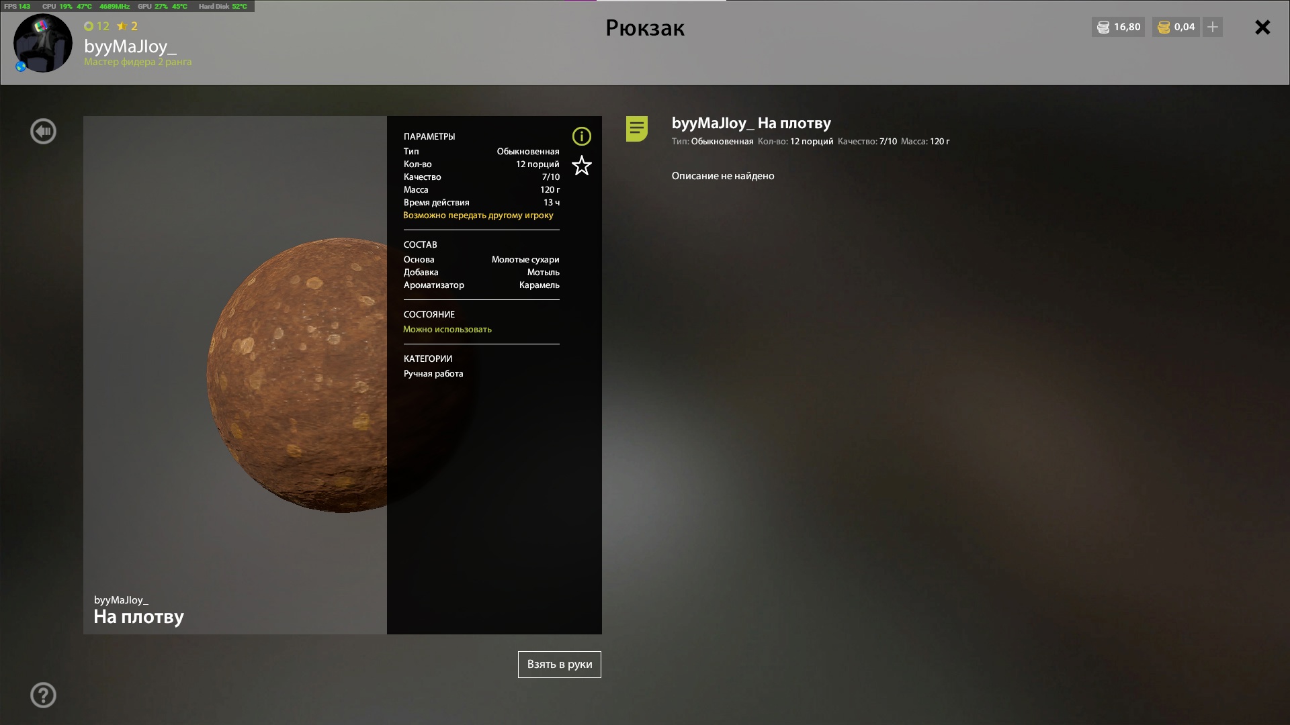Click the gold coins balance 0,04
This screenshot has height=725, width=1290.
1176,27
